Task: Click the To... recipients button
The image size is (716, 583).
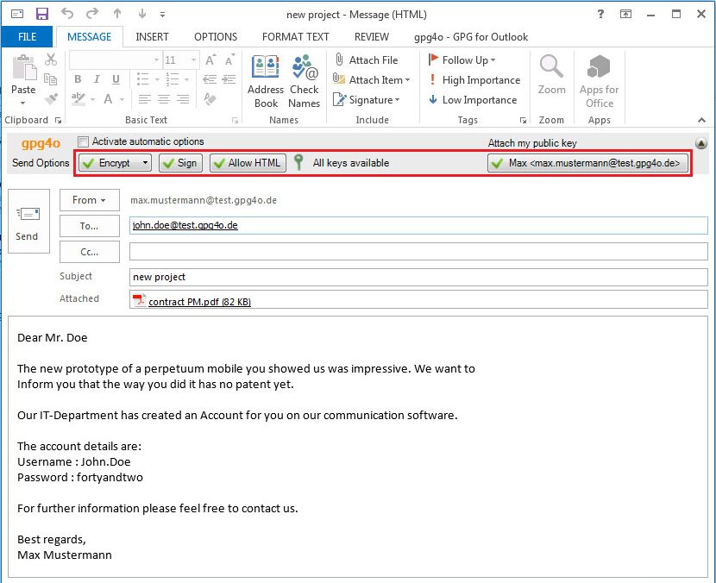Action: (x=89, y=225)
